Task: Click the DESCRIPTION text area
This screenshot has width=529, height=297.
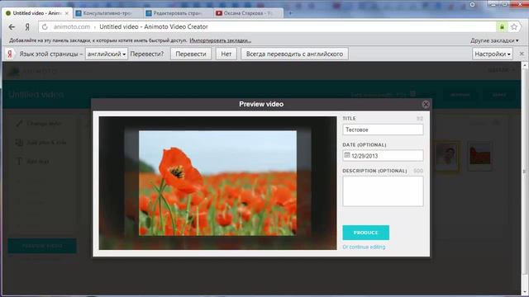Action: 383,191
